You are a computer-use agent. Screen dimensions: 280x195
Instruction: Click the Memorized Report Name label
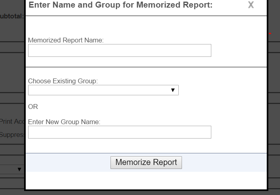pos(66,40)
